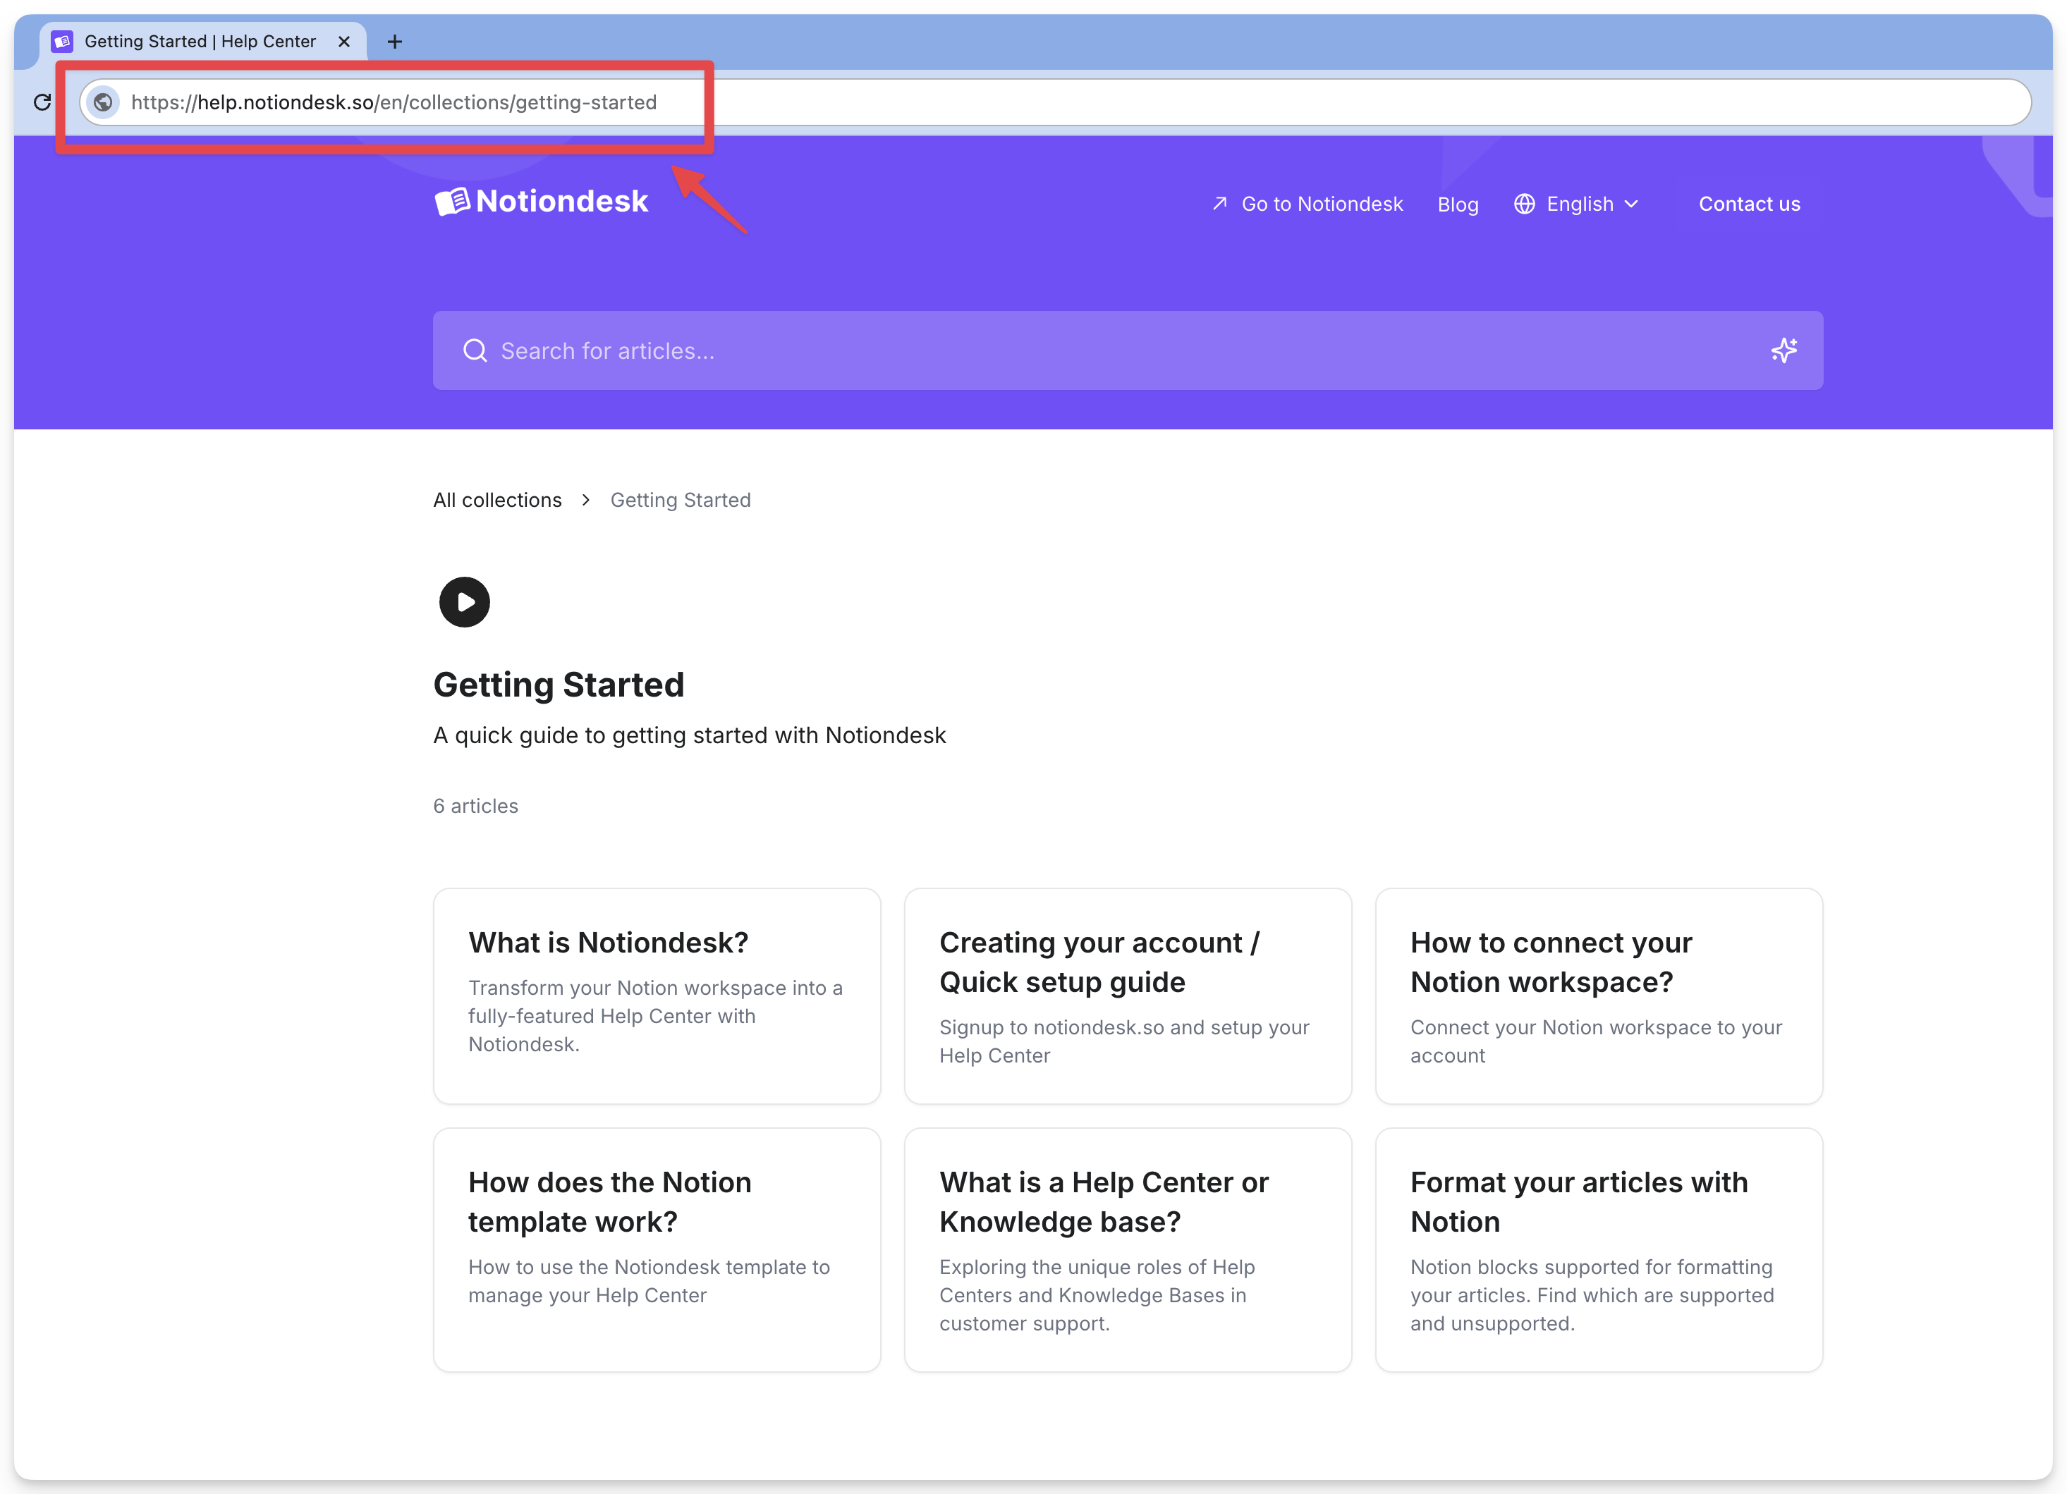This screenshot has width=2067, height=1494.
Task: Click the Getting Started breadcrumb text
Action: (x=681, y=500)
